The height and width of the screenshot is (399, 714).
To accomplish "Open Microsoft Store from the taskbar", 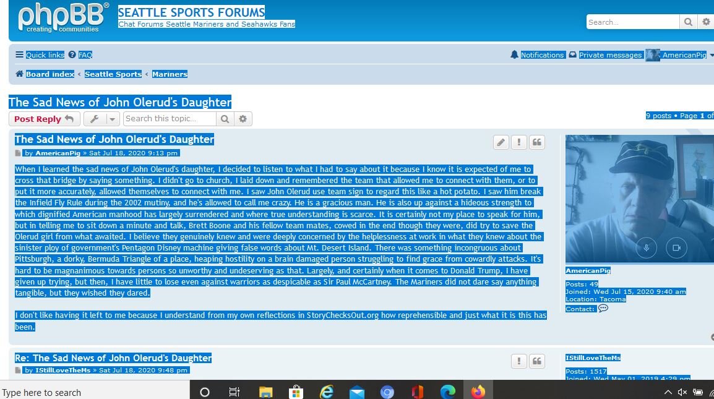I will [x=296, y=392].
